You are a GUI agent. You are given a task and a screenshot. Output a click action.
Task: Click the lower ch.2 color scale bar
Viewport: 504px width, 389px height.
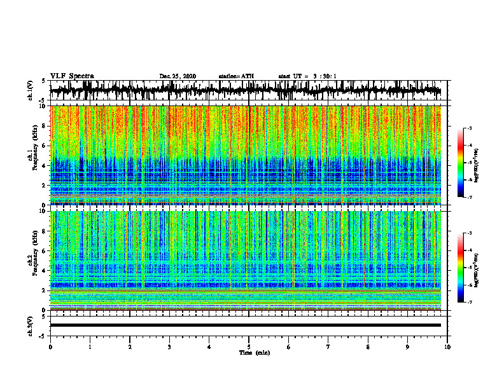pos(460,268)
